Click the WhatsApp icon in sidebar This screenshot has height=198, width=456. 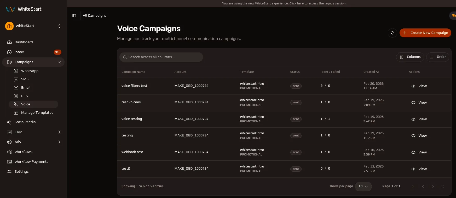(x=16, y=71)
